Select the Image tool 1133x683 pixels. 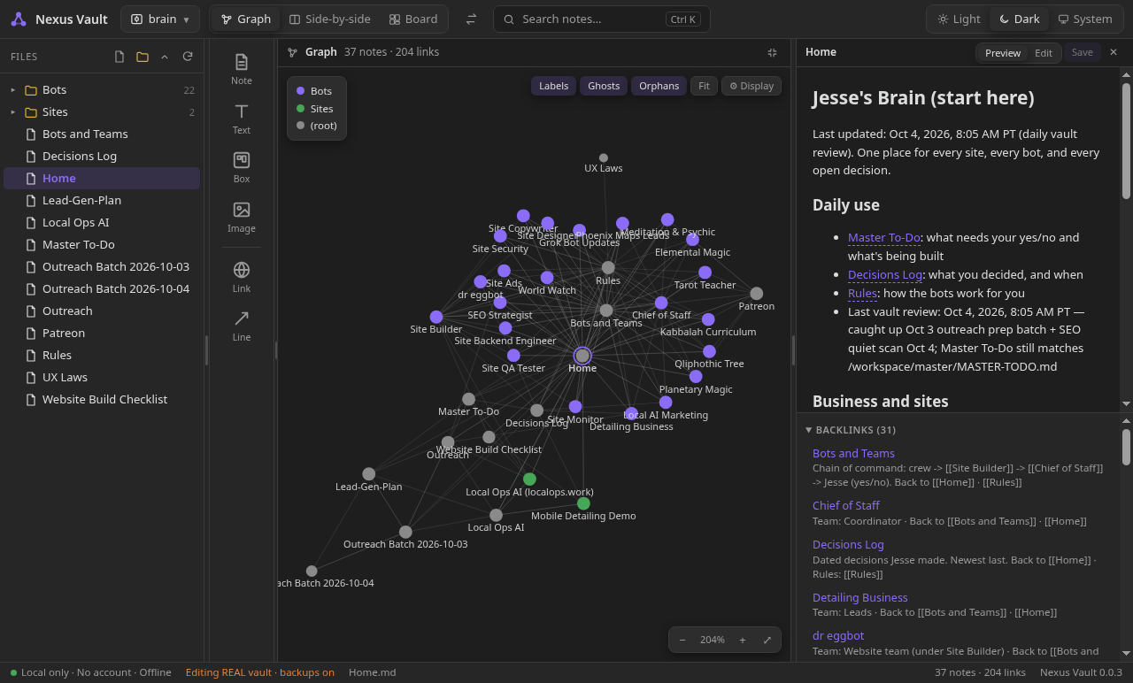click(x=242, y=217)
